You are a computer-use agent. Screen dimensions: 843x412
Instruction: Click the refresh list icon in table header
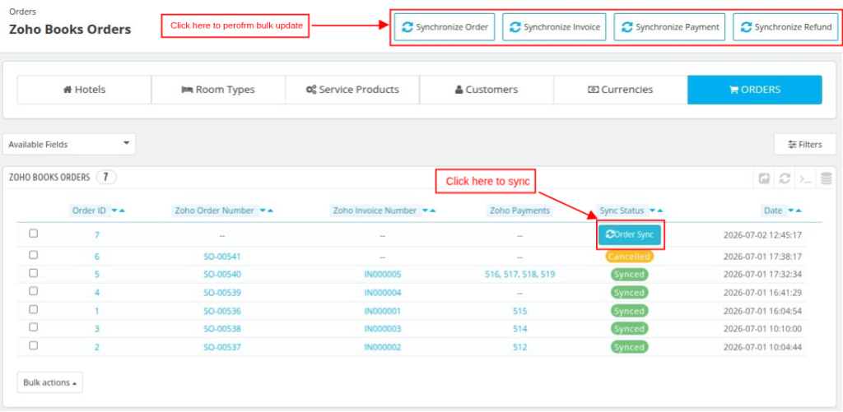tap(785, 179)
